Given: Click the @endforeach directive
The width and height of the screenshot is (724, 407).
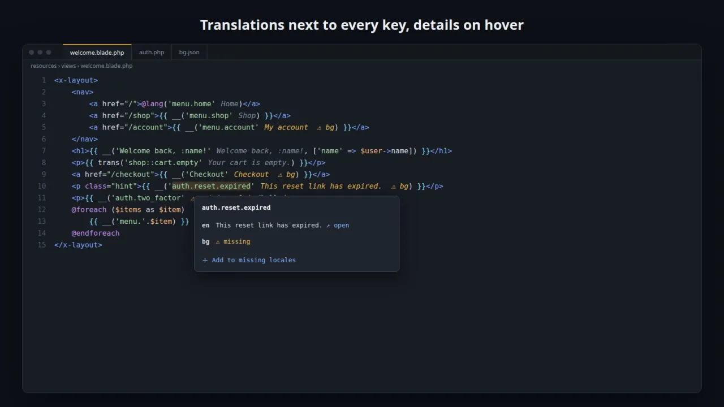Looking at the screenshot, I should 96,233.
